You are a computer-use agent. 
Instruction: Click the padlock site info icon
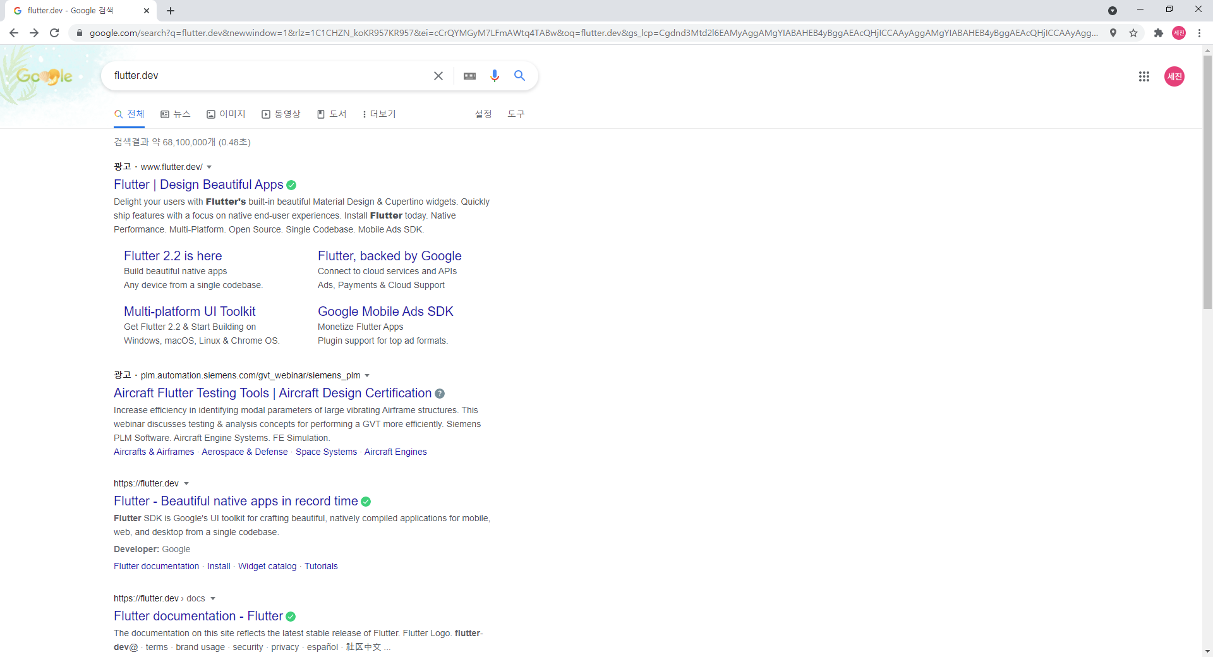pos(79,33)
